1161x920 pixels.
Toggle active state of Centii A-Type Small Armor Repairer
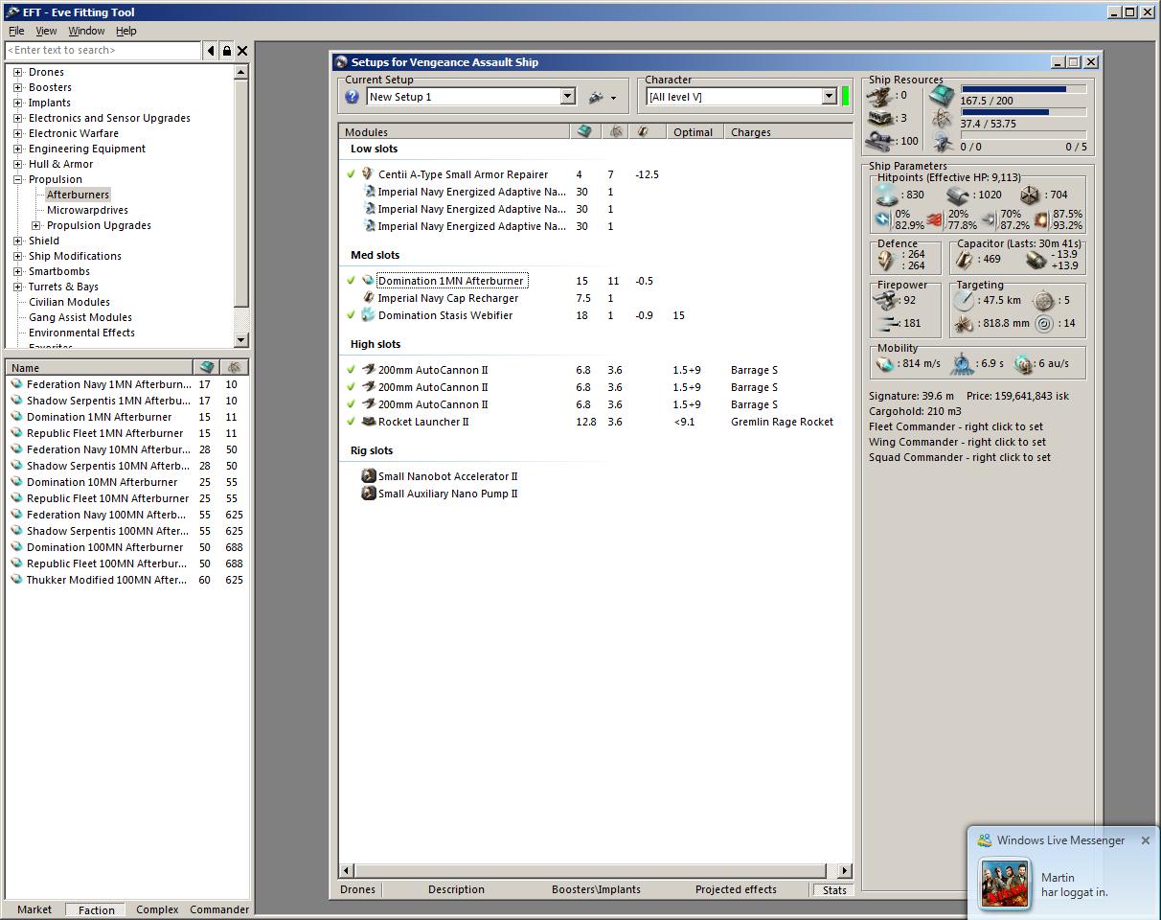351,174
